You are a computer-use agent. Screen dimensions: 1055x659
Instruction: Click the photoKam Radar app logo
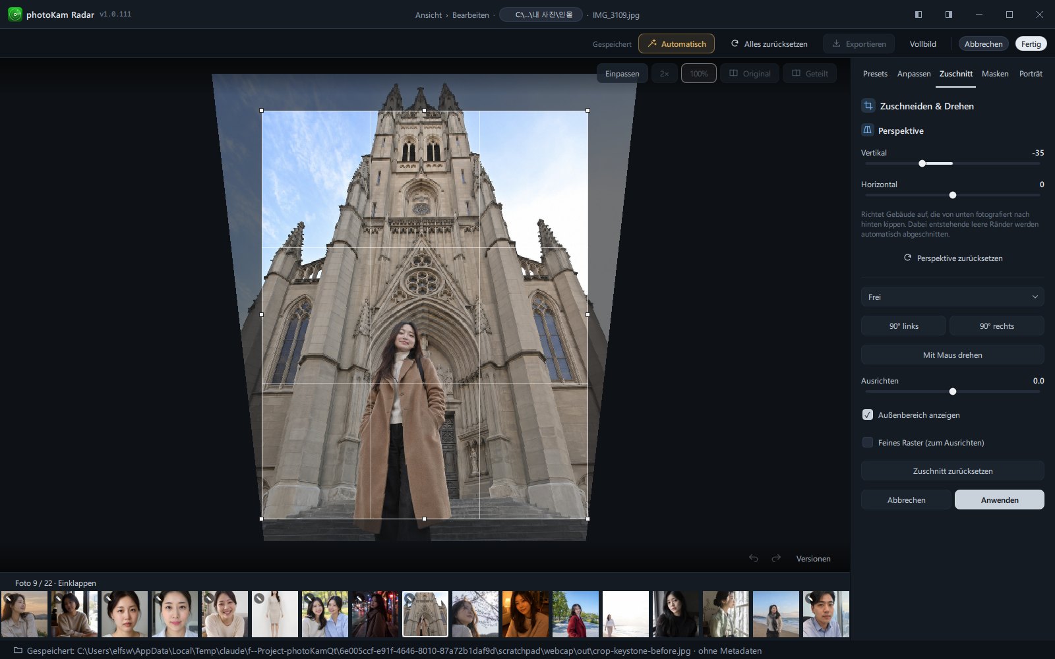point(15,14)
